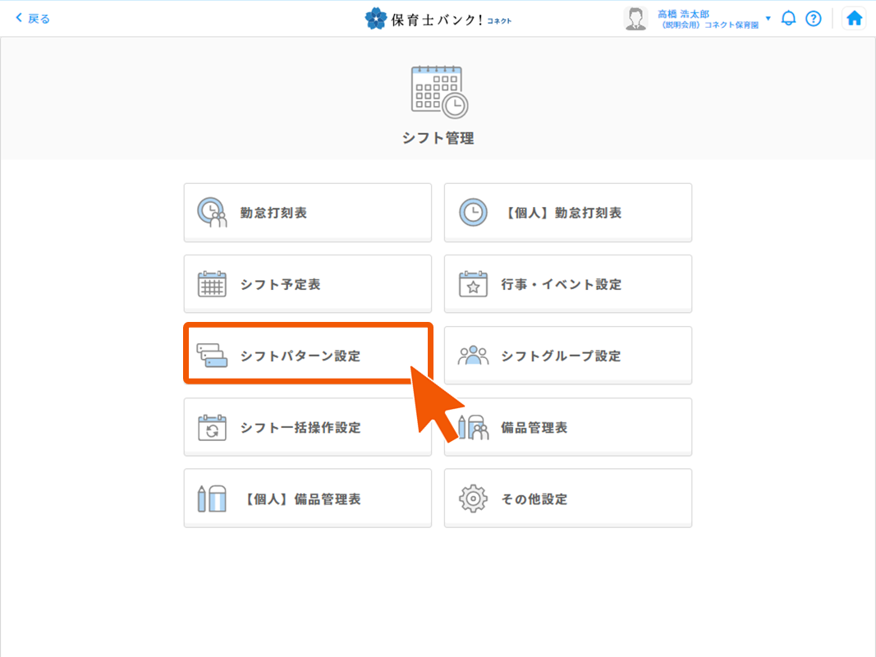Image resolution: width=876 pixels, height=657 pixels.
Task: Click the sync calendar icon for シフト一括操作設定
Action: click(212, 428)
